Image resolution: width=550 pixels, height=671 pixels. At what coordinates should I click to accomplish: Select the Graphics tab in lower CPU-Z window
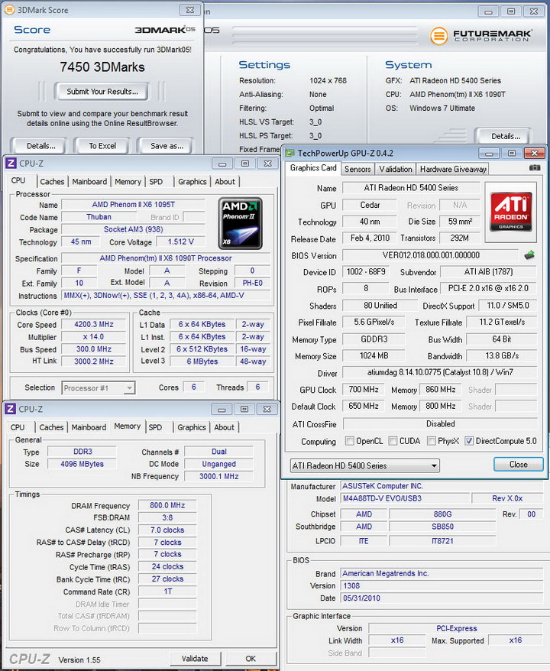(192, 427)
